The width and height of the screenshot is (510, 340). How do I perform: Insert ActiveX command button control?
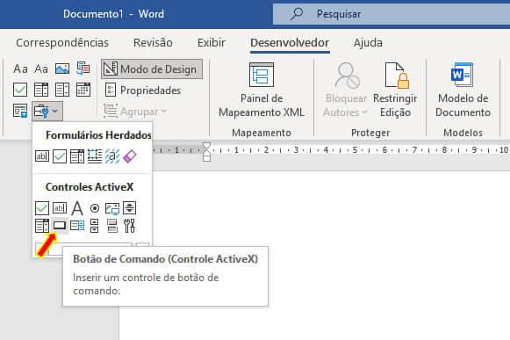click(x=60, y=226)
